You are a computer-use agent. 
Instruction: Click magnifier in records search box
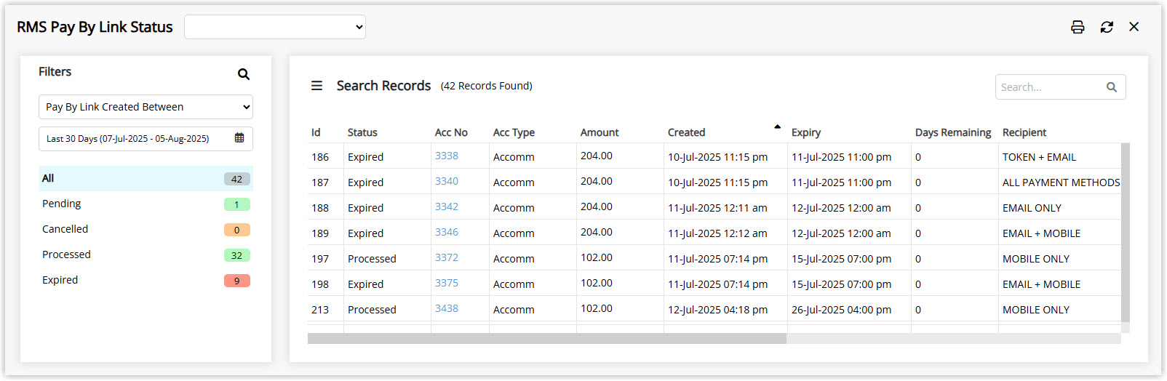pyautogui.click(x=1112, y=87)
